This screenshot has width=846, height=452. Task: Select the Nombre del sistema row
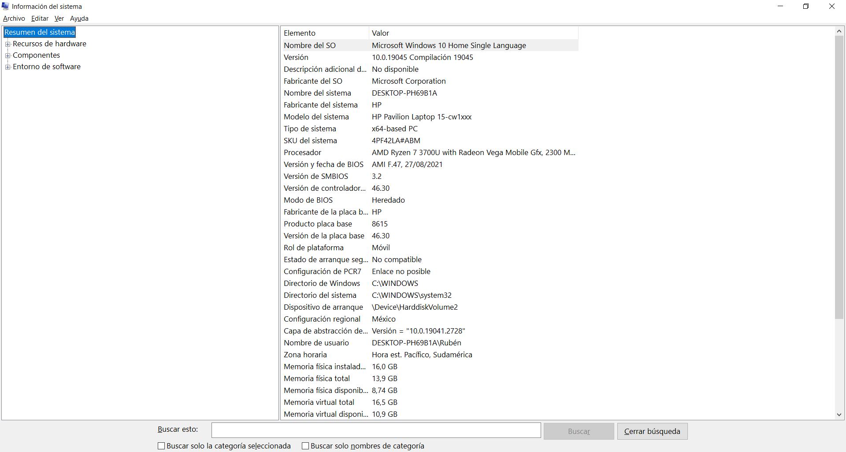[430, 93]
